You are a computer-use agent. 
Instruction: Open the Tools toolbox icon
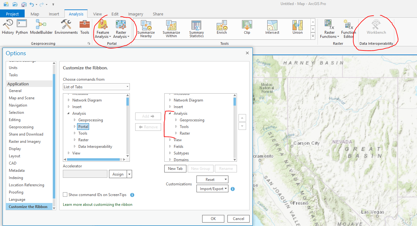tap(85, 27)
